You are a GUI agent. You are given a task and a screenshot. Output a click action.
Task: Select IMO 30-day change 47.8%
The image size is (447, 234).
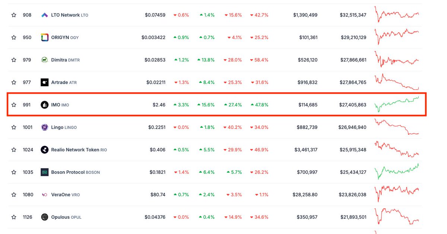(260, 105)
